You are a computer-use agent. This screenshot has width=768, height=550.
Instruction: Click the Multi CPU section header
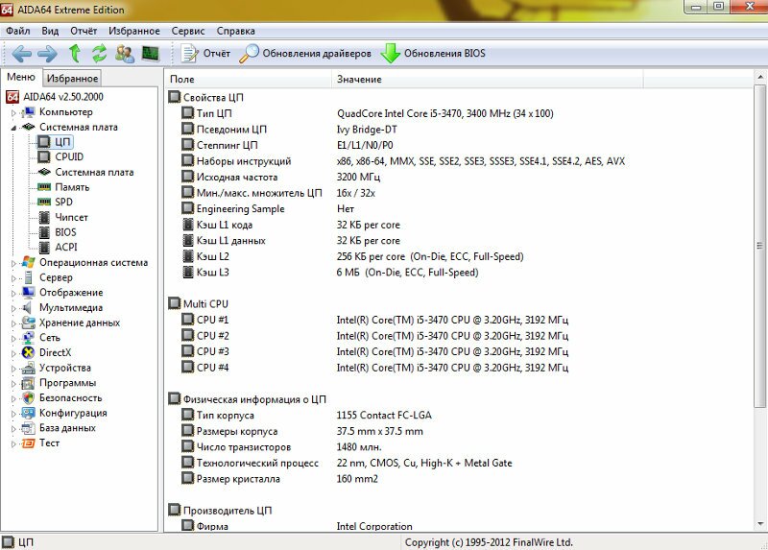click(x=199, y=303)
